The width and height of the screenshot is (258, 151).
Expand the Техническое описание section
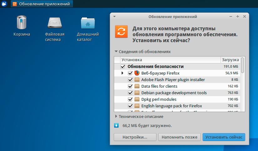pos(116,116)
